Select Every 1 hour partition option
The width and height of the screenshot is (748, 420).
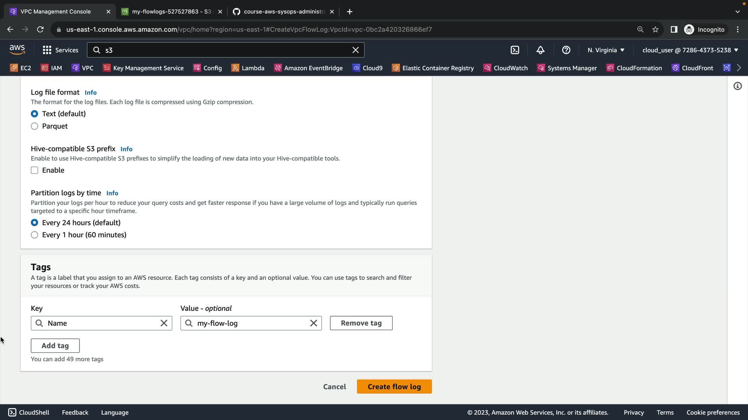(x=35, y=235)
